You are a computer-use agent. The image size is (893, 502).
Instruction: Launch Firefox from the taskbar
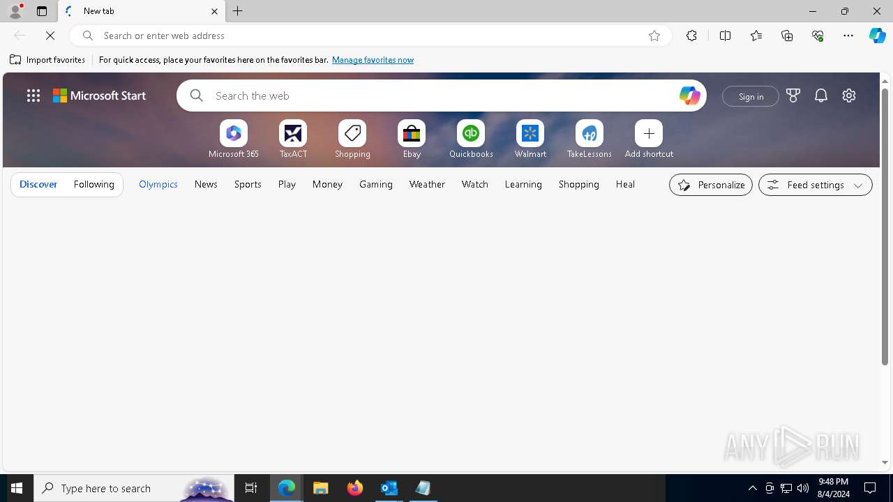point(355,488)
